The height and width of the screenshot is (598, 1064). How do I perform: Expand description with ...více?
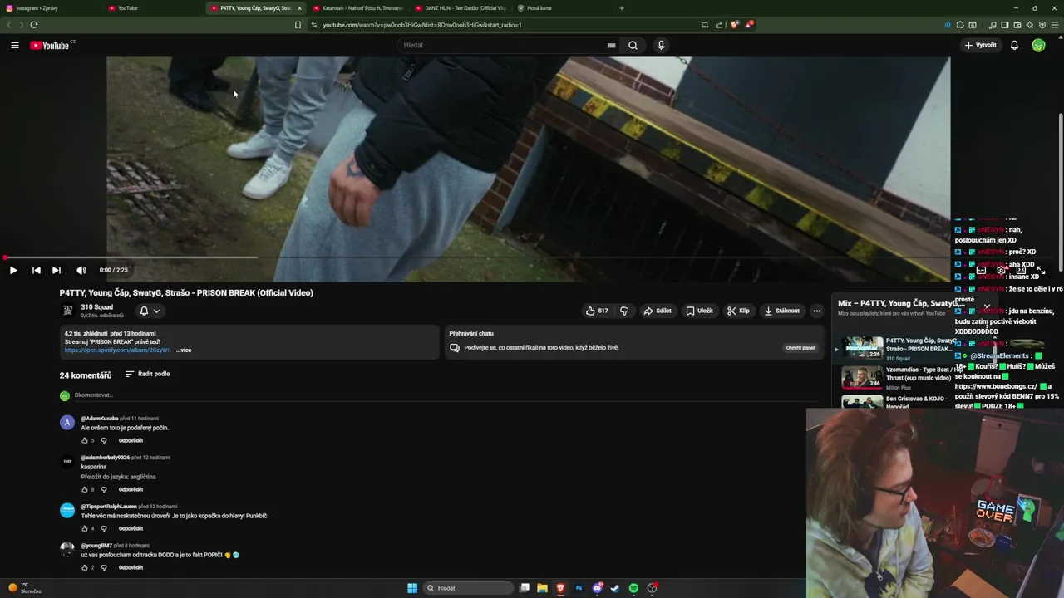(184, 350)
